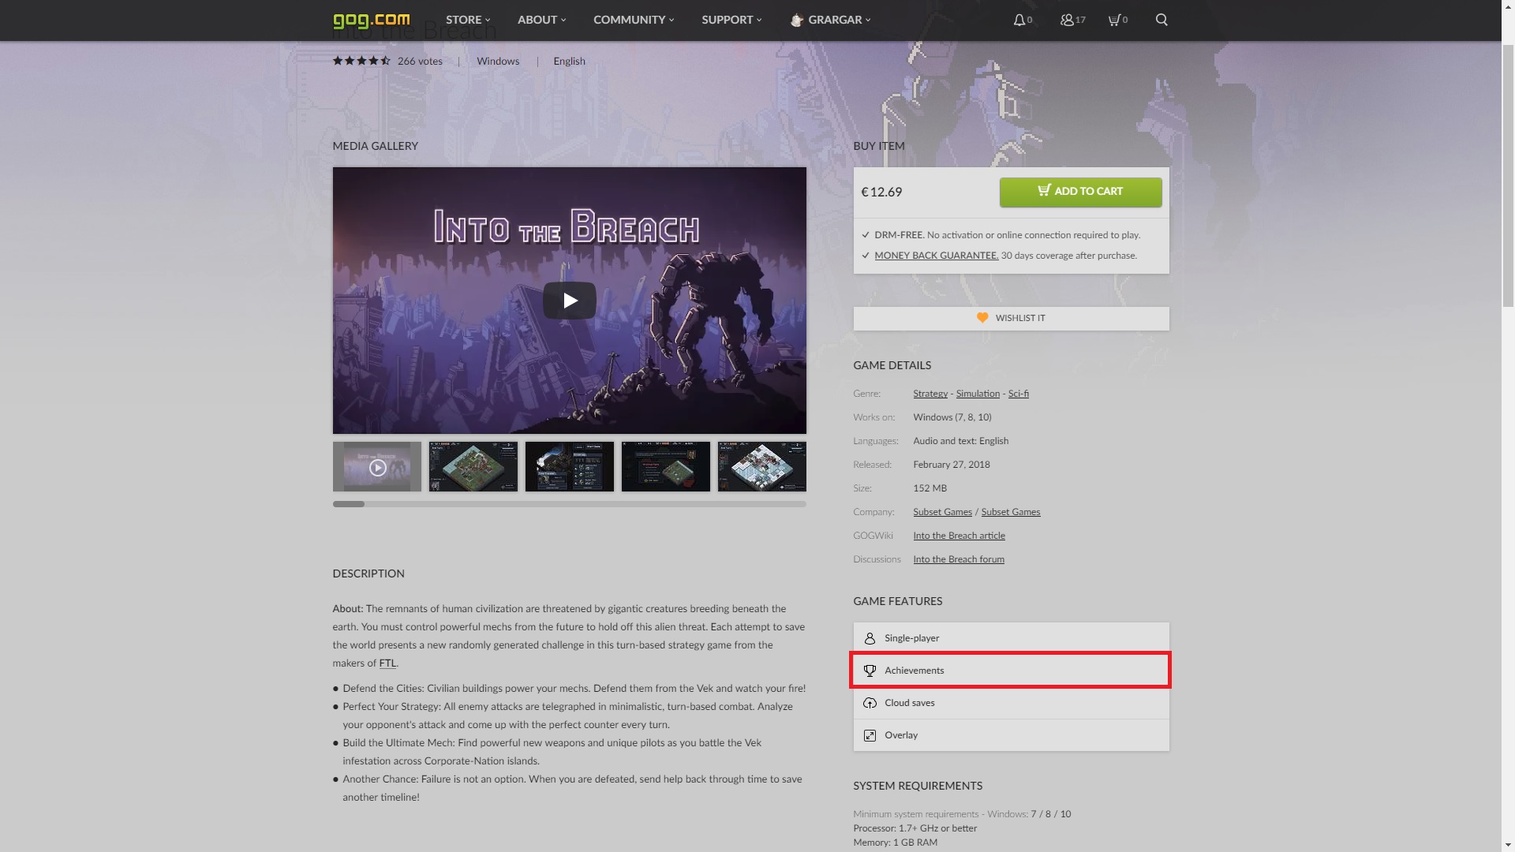Viewport: 1515px width, 852px height.
Task: Open the first Subset Games company link
Action: [942, 512]
